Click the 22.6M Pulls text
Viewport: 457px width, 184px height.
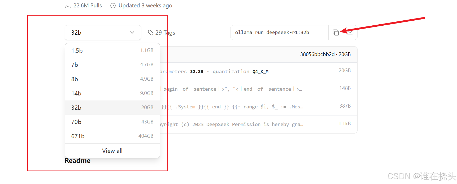pyautogui.click(x=88, y=6)
